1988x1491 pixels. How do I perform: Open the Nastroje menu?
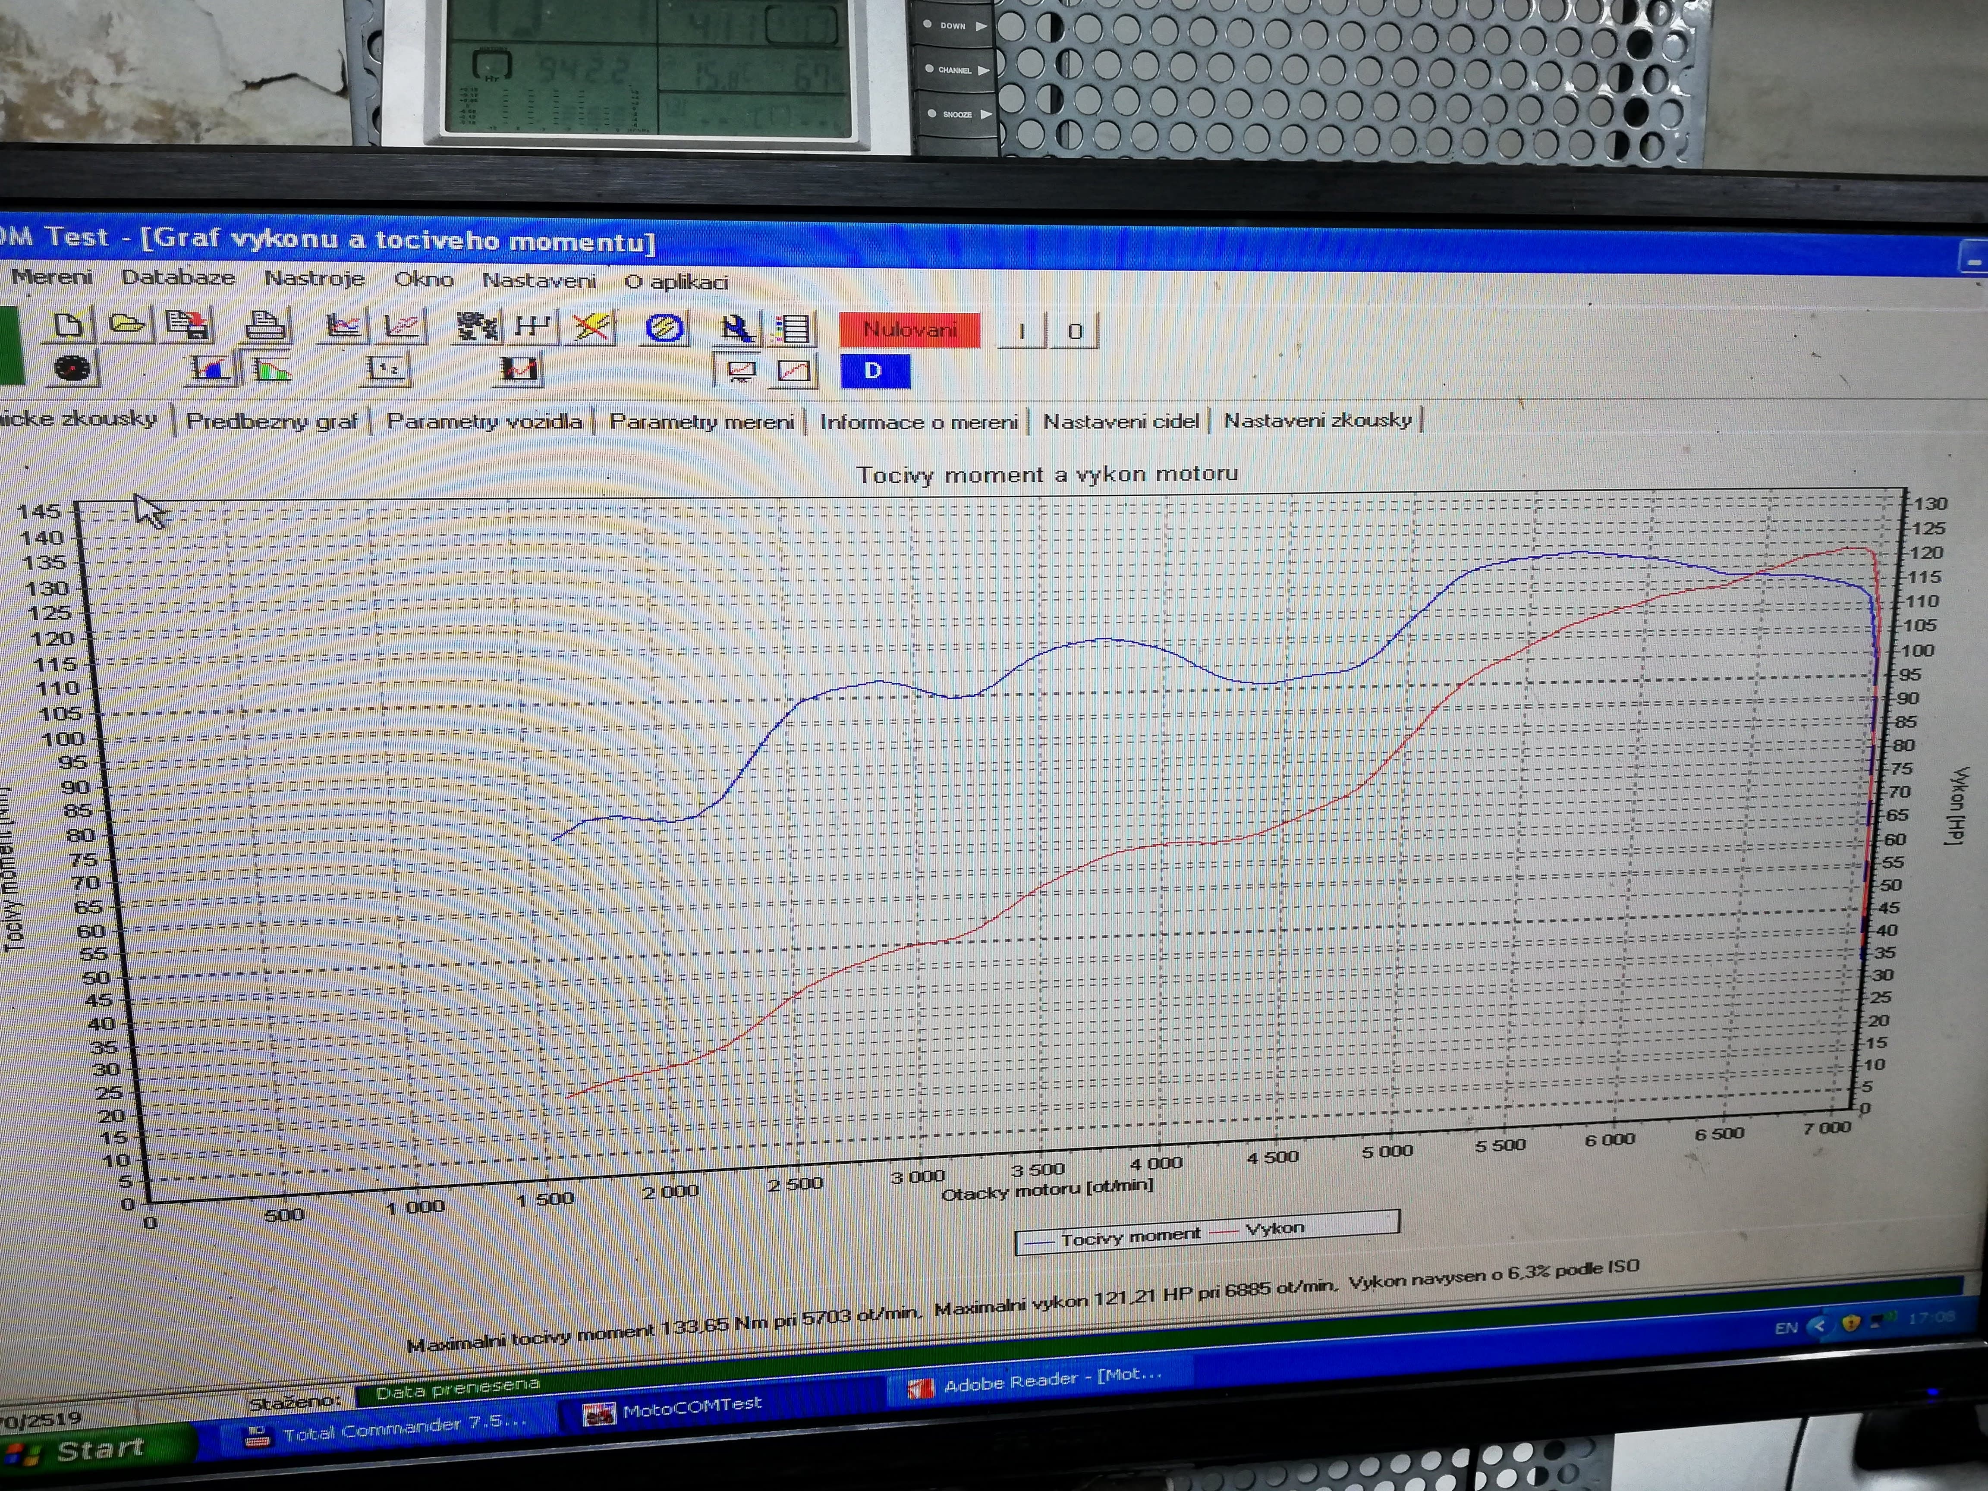(x=315, y=279)
